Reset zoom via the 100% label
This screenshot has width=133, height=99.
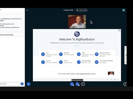[x=111, y=80]
